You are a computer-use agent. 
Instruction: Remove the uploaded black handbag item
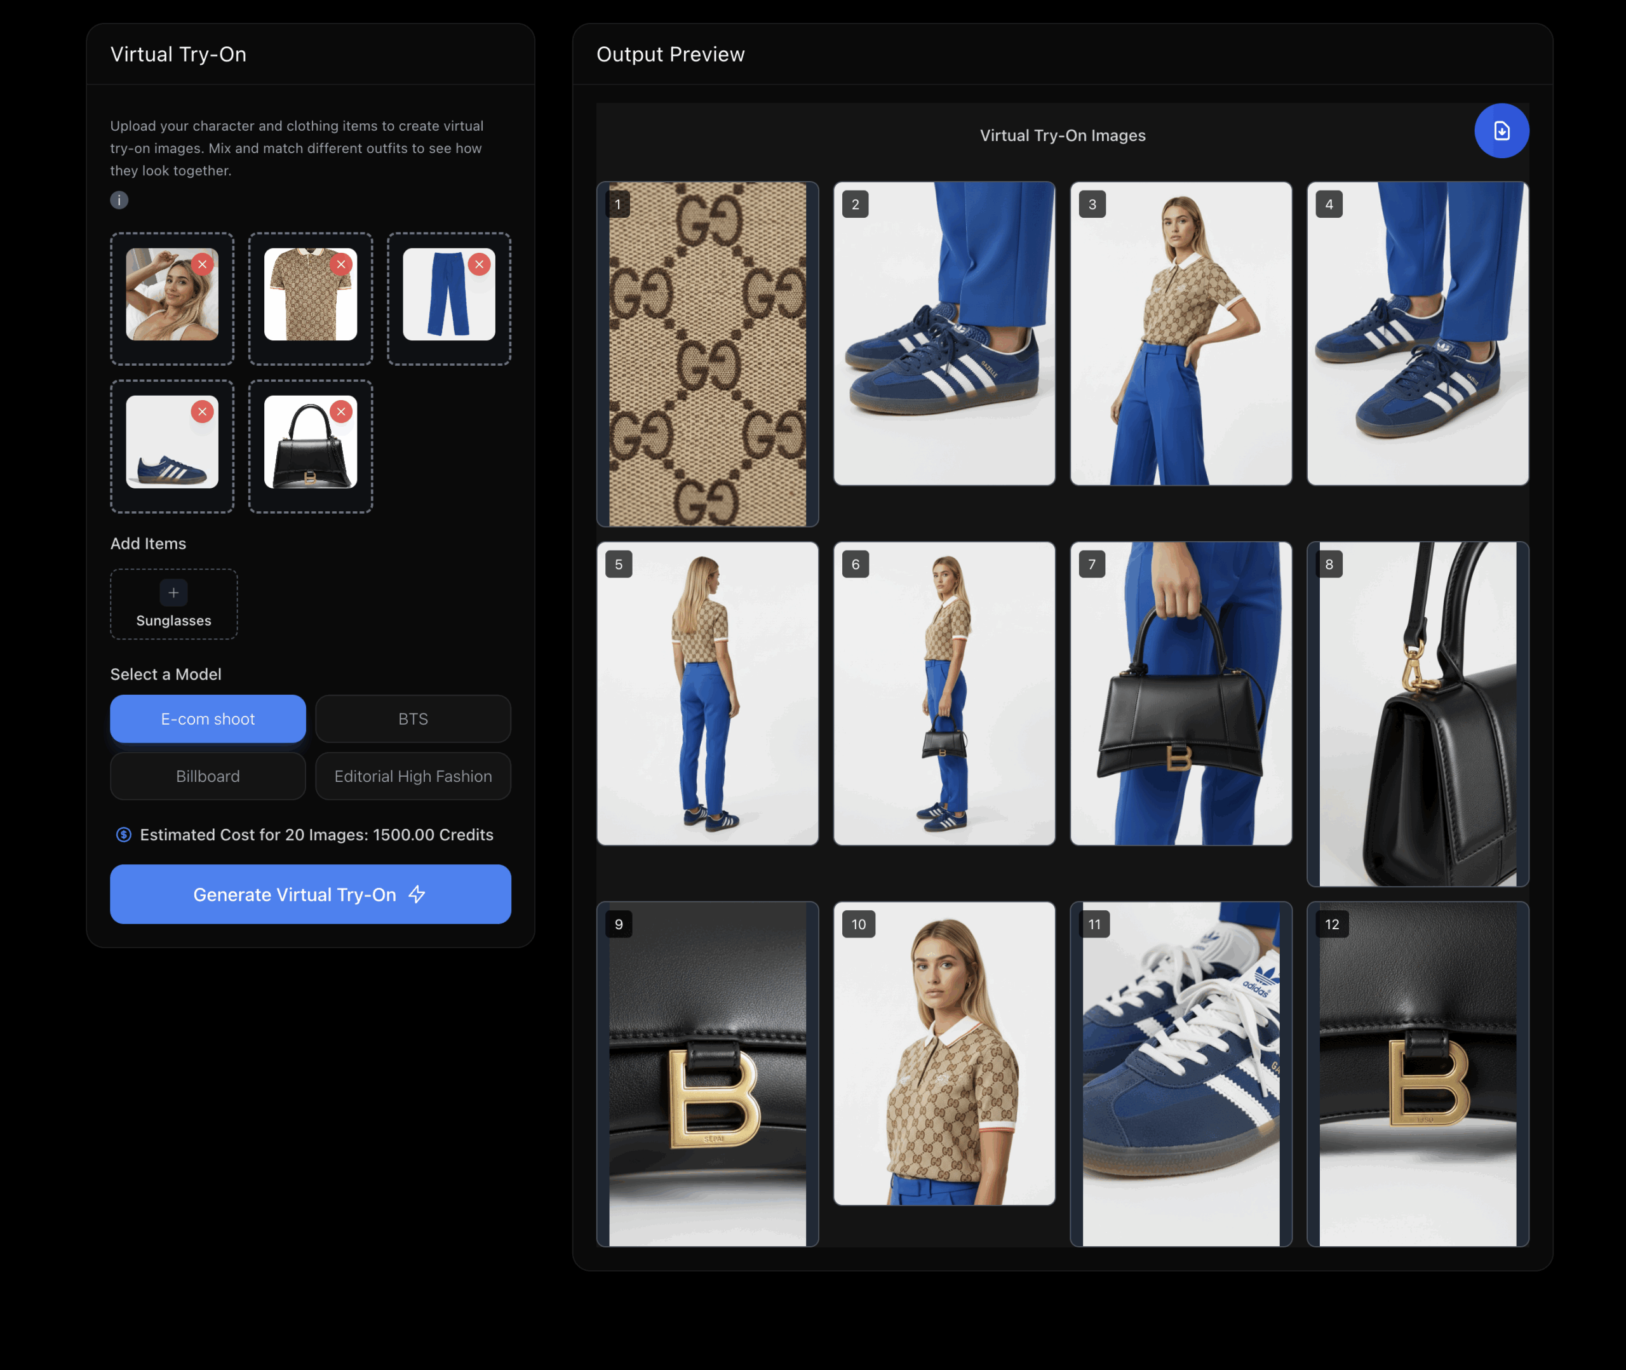[x=341, y=412]
